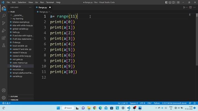Open the Windows Start button
Viewport: 198px width, 111px height.
pos(58,108)
